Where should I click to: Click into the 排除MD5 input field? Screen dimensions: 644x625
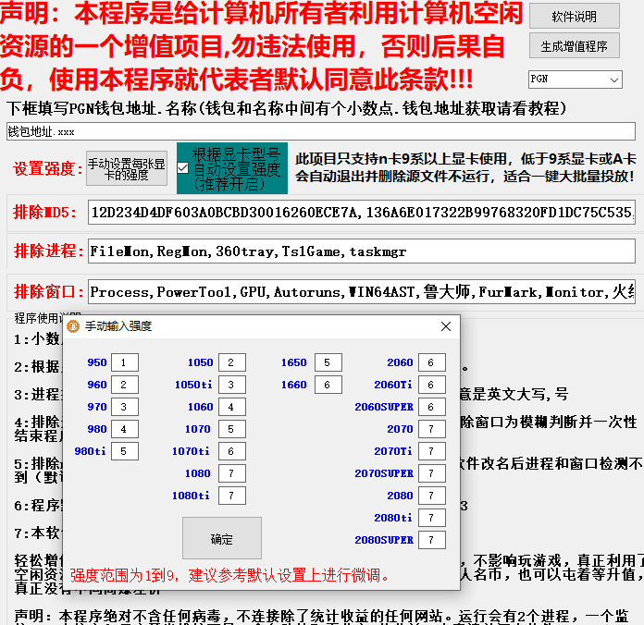(362, 212)
